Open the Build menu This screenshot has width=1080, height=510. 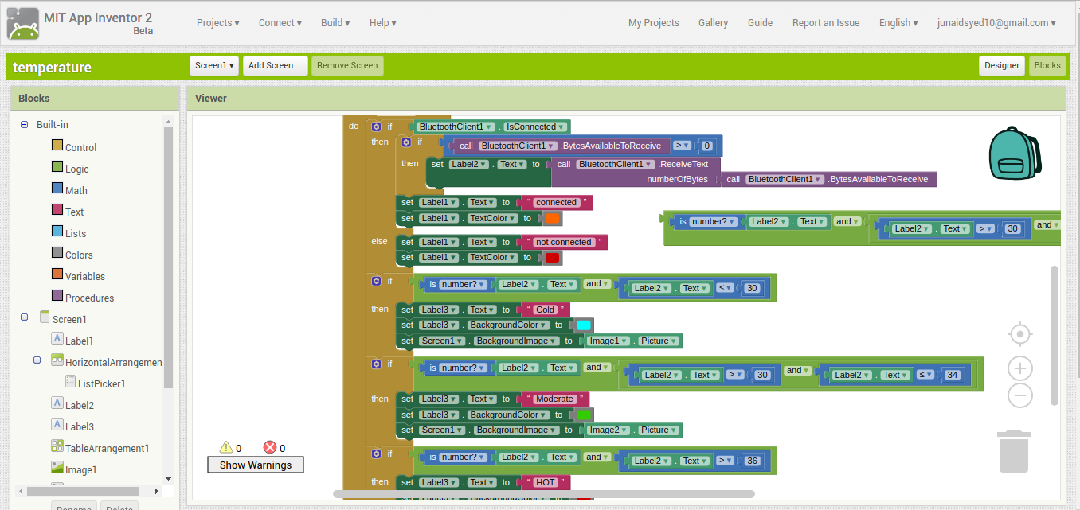(335, 23)
